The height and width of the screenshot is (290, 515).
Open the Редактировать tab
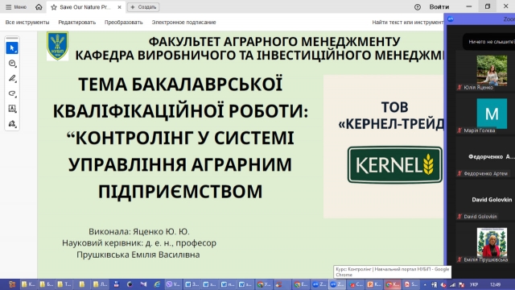click(x=77, y=23)
